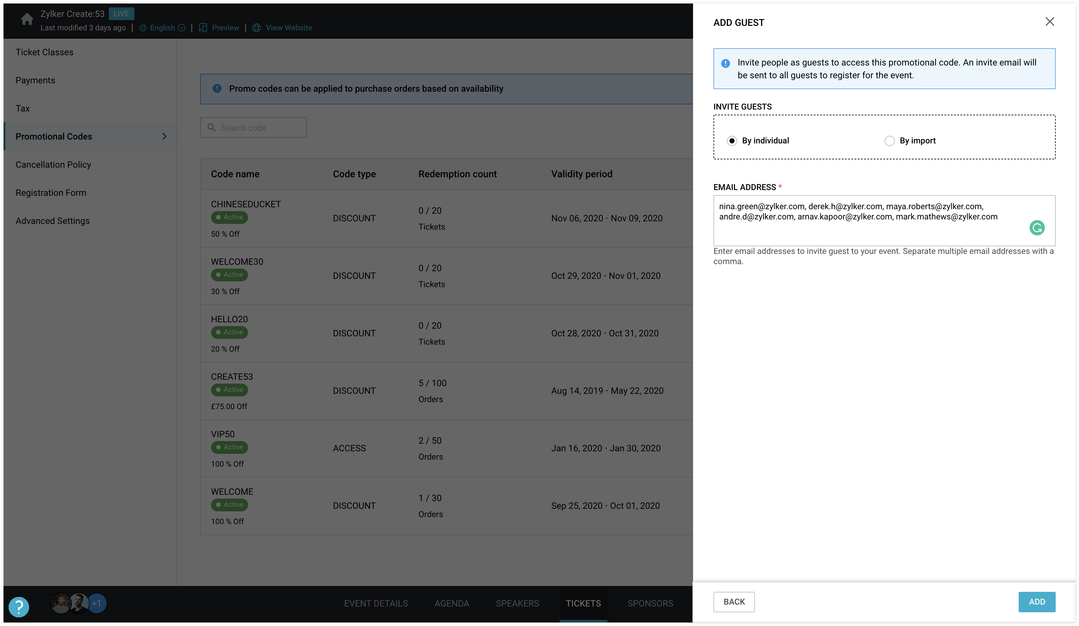Switch to the Speakers tab
The width and height of the screenshot is (1079, 626).
[517, 603]
